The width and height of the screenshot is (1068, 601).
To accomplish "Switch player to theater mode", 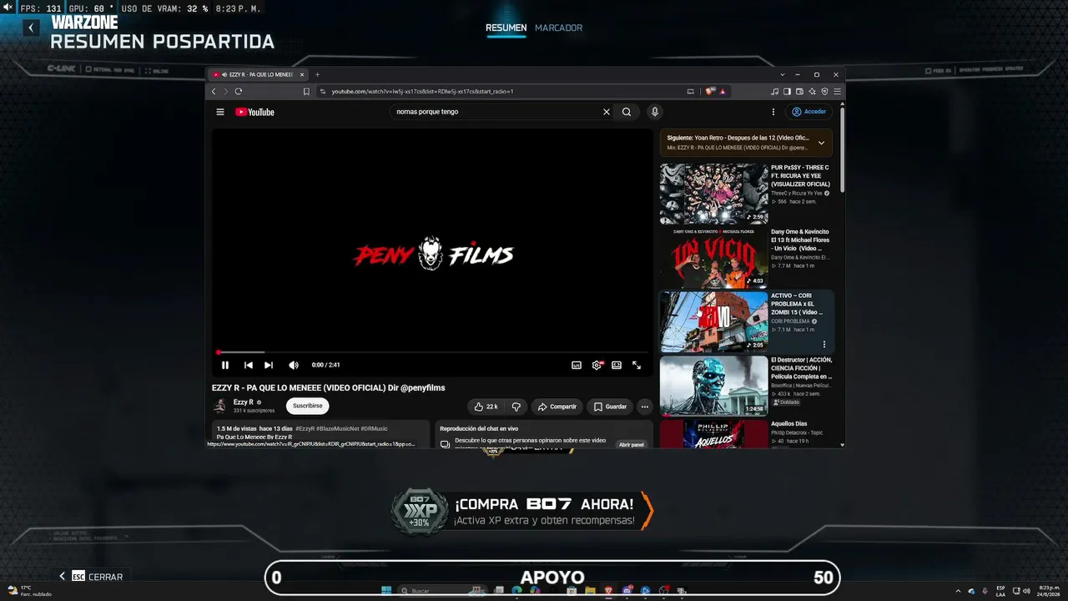I will click(617, 365).
